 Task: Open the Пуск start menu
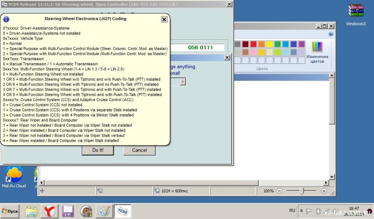click(x=10, y=211)
